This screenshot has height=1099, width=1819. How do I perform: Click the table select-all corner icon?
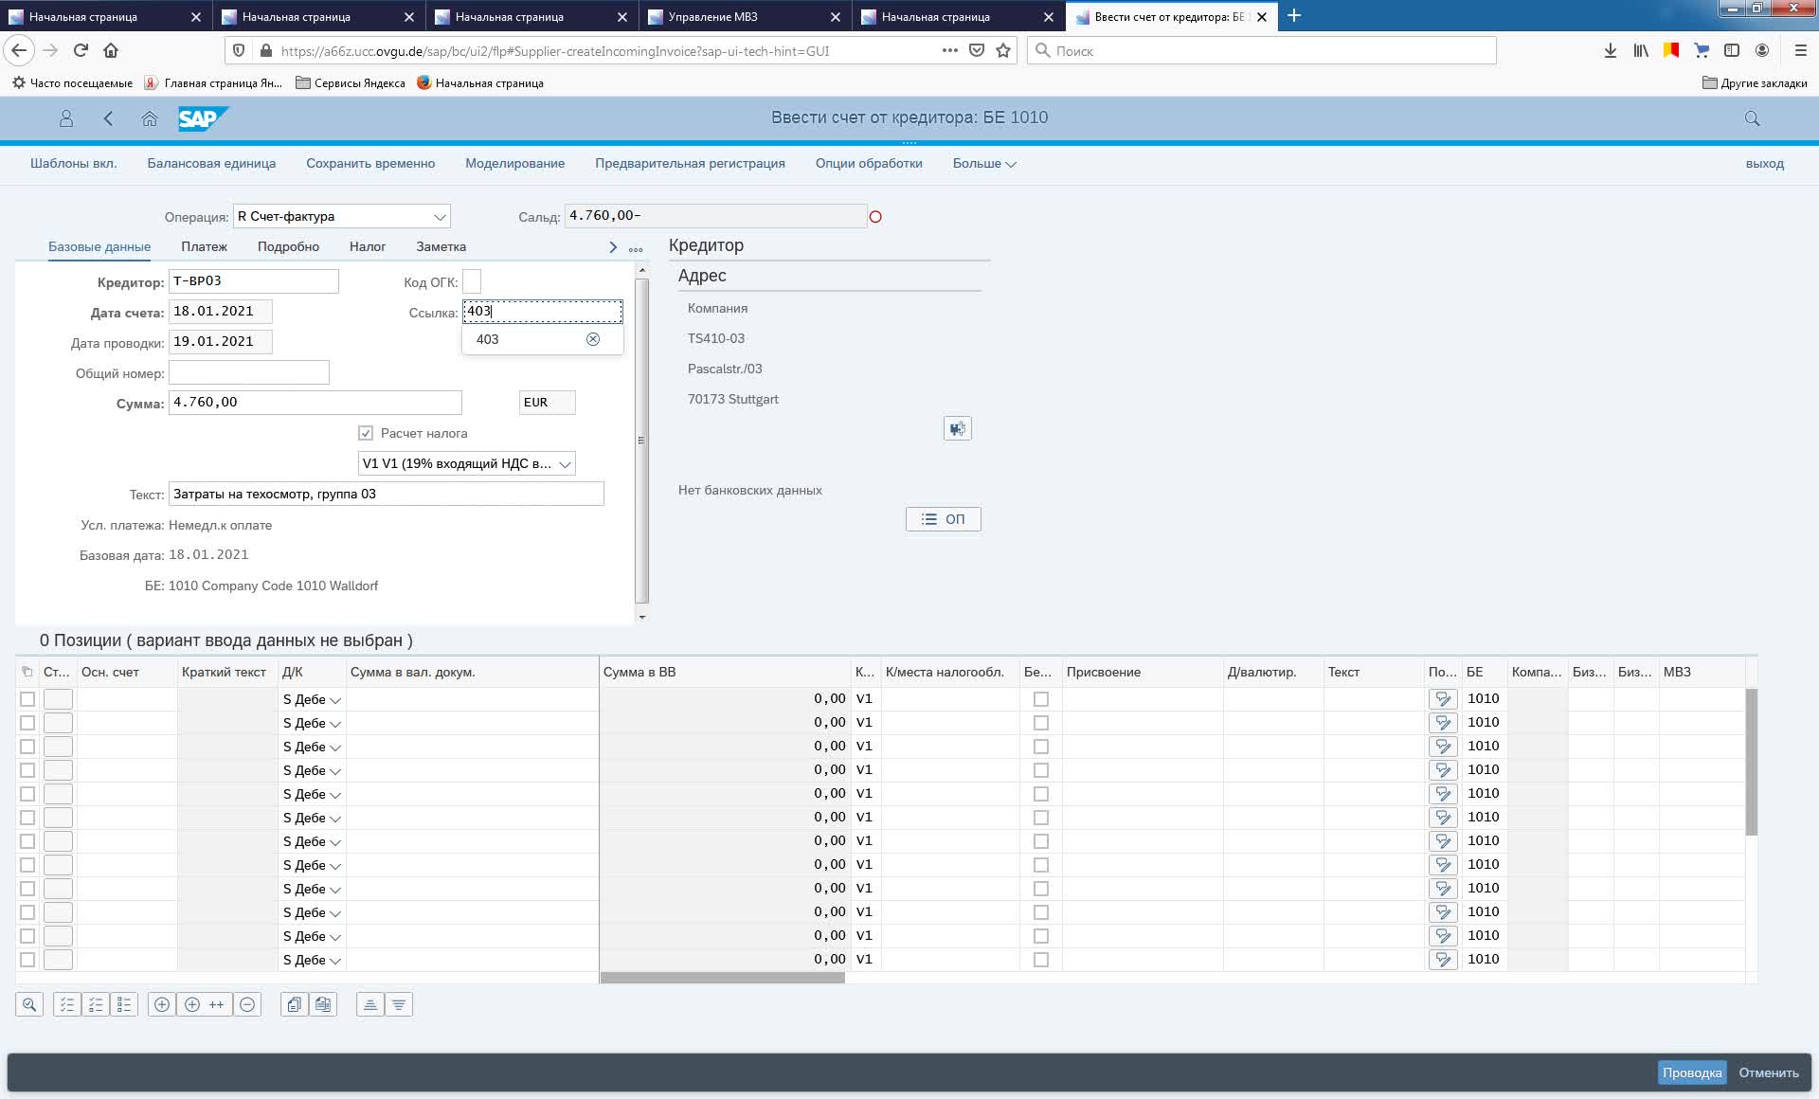27,672
